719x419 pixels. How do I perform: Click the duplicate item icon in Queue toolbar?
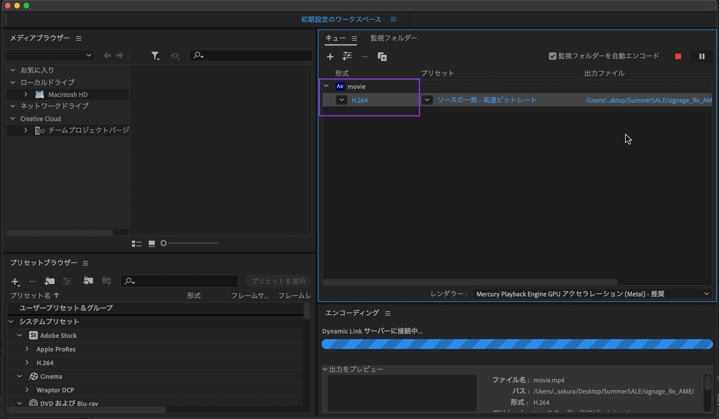coord(382,57)
